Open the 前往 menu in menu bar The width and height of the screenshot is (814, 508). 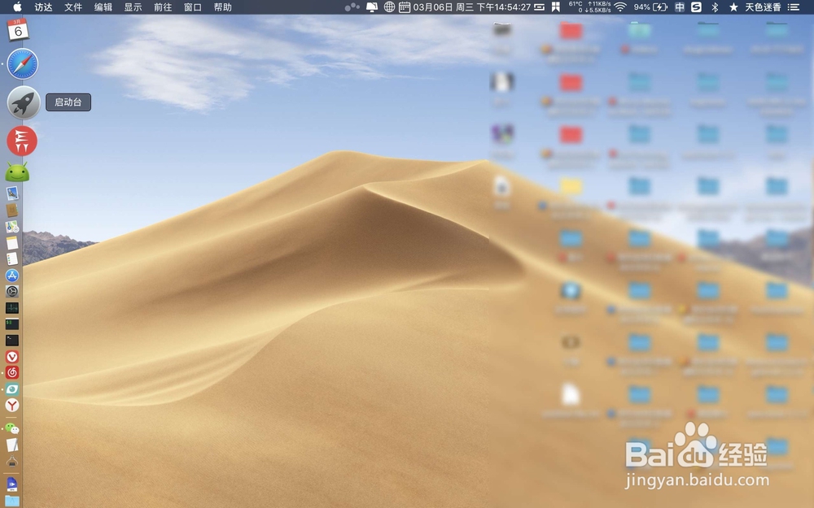(x=161, y=8)
